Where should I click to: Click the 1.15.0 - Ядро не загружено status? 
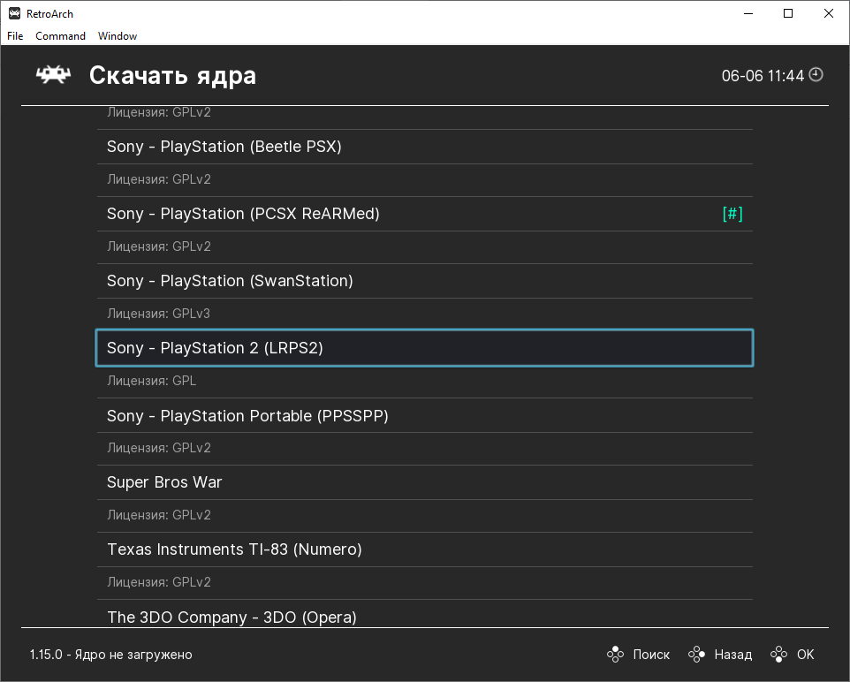[110, 655]
